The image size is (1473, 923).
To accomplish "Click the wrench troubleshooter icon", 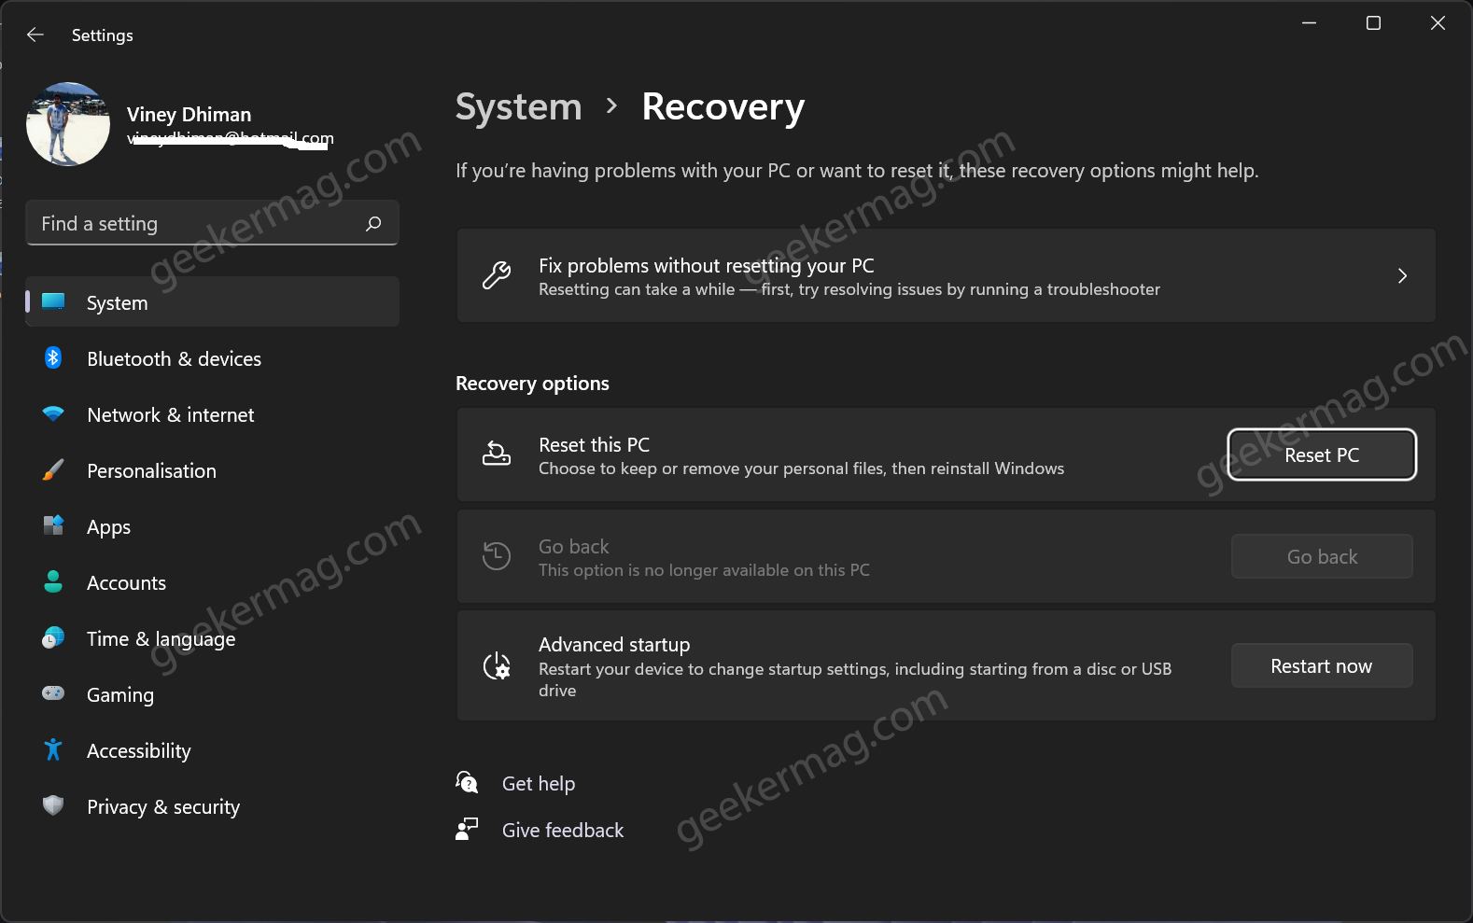I will pyautogui.click(x=497, y=276).
